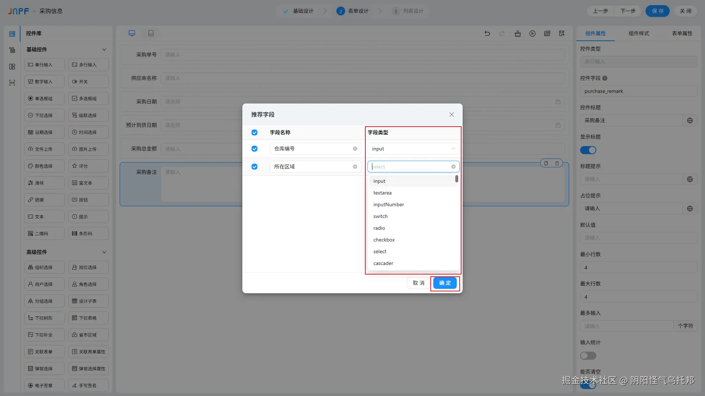Image resolution: width=705 pixels, height=396 pixels.
Task: Choose the cascader option
Action: tap(413, 263)
